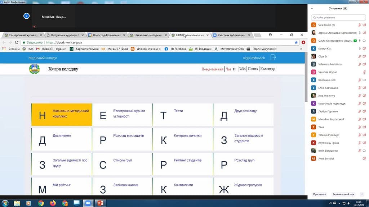Close the Участник публикации browser tab
The height and width of the screenshot is (207, 369).
[249, 35]
